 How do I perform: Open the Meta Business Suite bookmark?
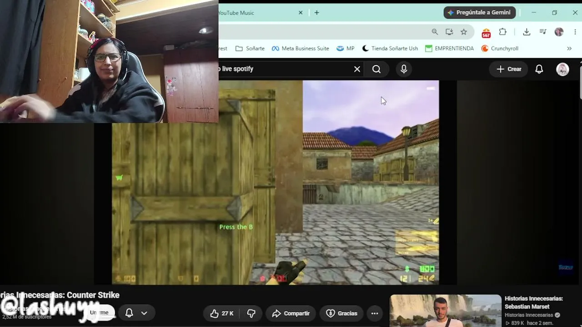(301, 49)
